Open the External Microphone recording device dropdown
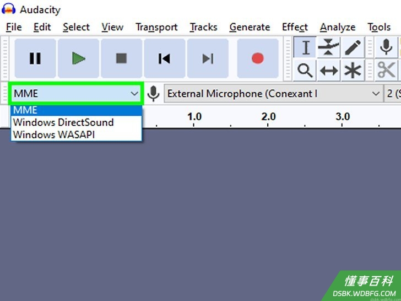401x301 pixels. pyautogui.click(x=273, y=93)
